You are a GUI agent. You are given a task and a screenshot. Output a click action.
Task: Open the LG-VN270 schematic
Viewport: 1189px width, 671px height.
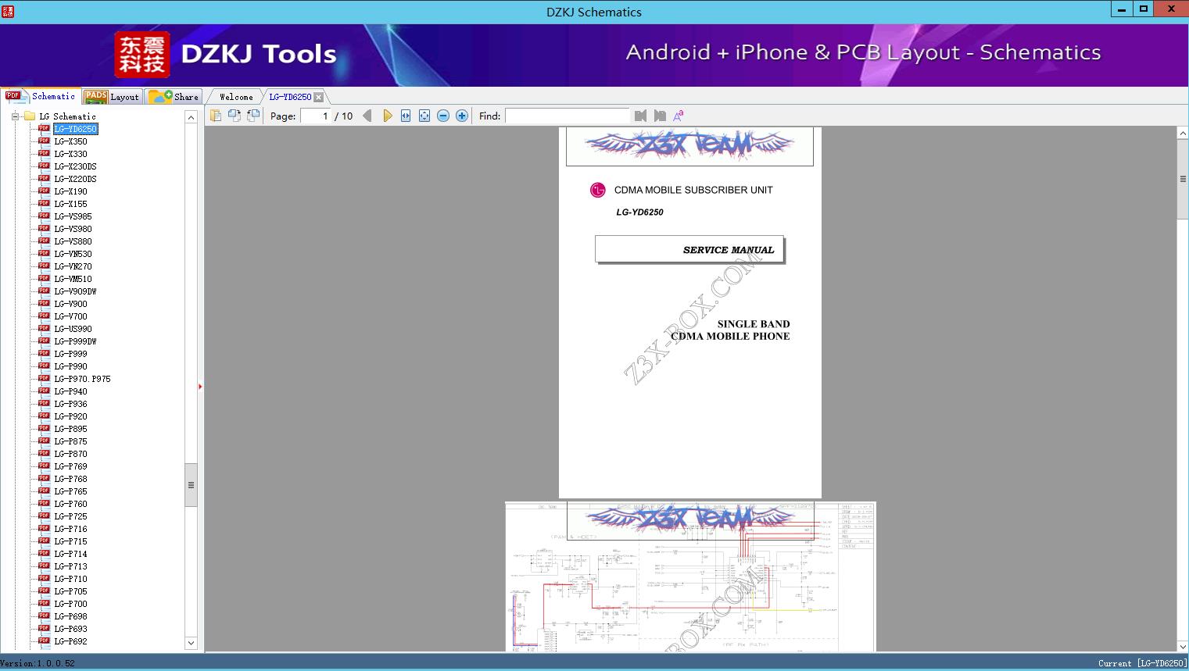coord(73,266)
